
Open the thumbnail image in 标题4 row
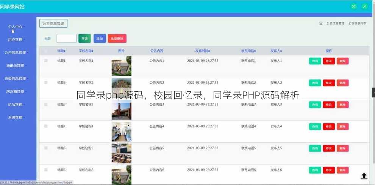click(x=122, y=132)
